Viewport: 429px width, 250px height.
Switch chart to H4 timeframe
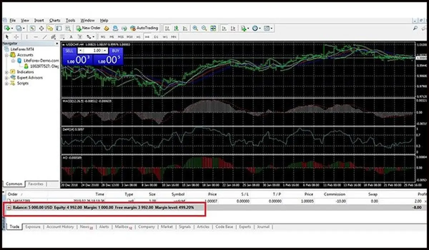coord(147,37)
